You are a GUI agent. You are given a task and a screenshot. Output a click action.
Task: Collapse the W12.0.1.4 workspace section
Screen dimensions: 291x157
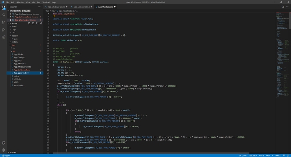pos(8,23)
